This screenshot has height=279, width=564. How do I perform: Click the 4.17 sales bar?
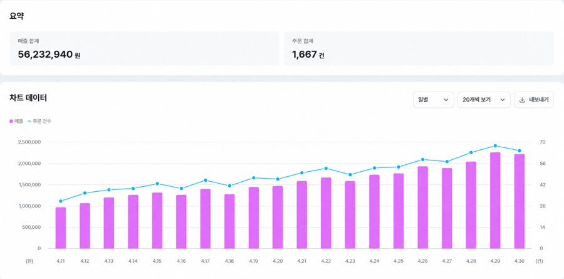point(206,219)
